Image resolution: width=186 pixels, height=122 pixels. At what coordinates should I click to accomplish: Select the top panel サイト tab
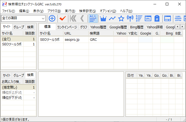click(7, 27)
